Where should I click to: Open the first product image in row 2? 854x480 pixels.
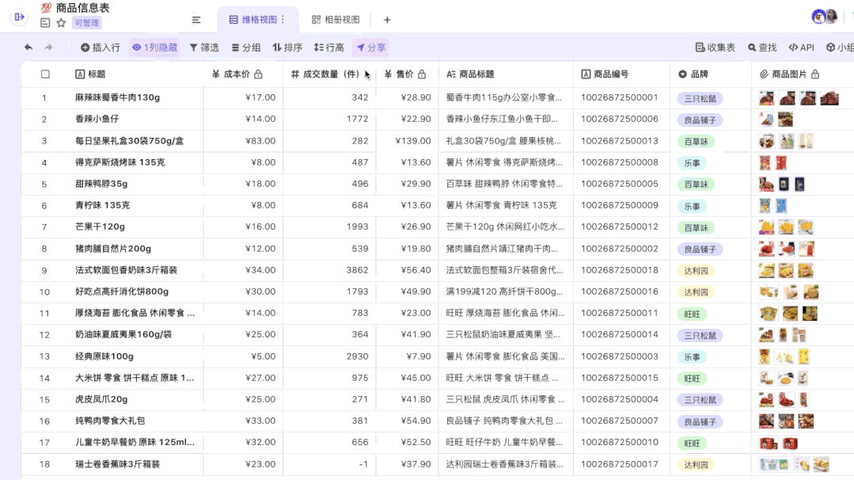766,120
